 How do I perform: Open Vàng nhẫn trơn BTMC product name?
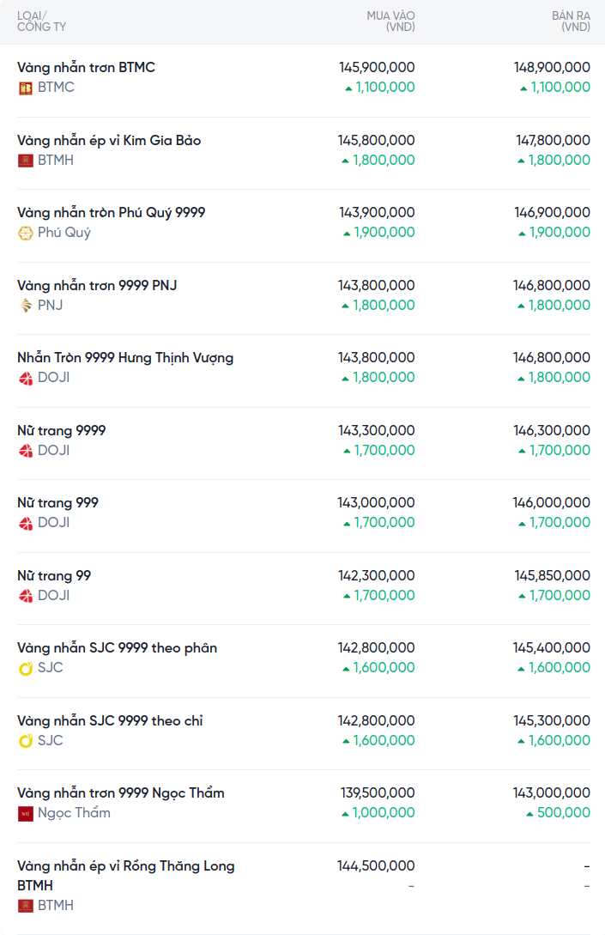(x=86, y=67)
